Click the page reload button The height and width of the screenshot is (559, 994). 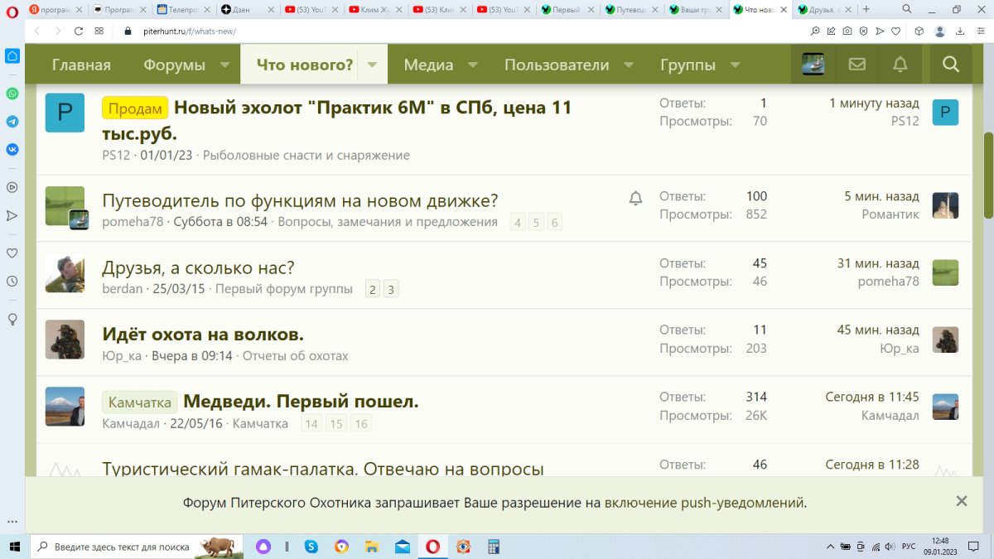pyautogui.click(x=78, y=31)
